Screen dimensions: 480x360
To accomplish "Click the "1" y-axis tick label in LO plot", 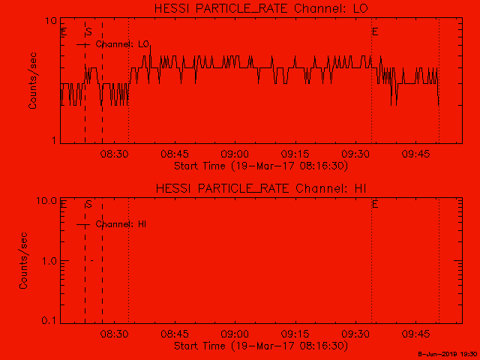I will point(55,141).
